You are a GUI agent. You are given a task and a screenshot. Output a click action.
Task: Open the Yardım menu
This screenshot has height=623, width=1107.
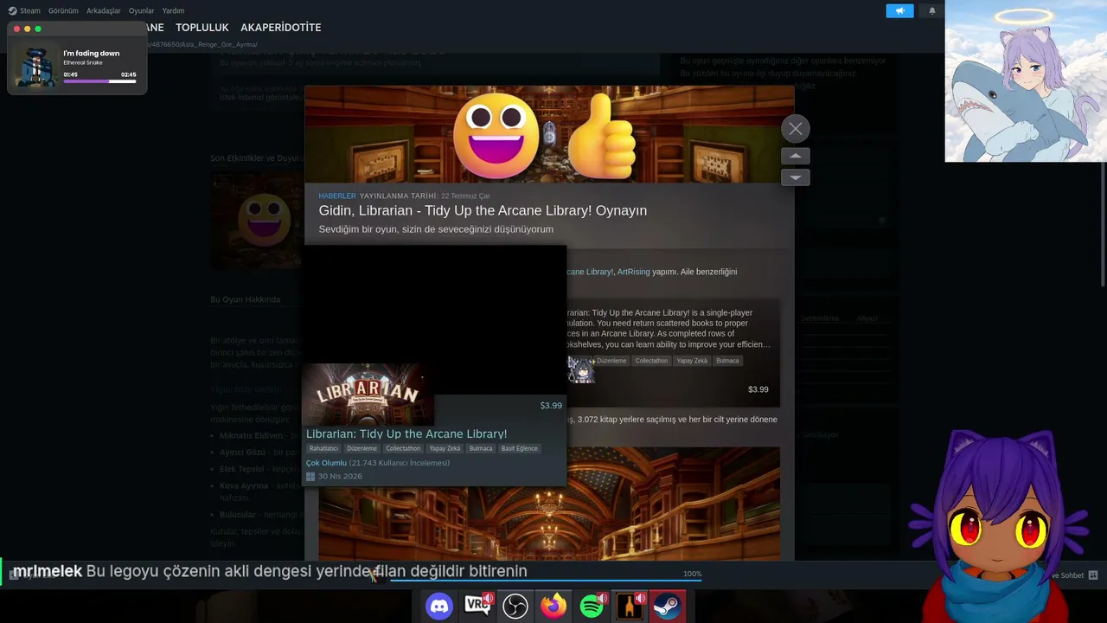pos(173,10)
